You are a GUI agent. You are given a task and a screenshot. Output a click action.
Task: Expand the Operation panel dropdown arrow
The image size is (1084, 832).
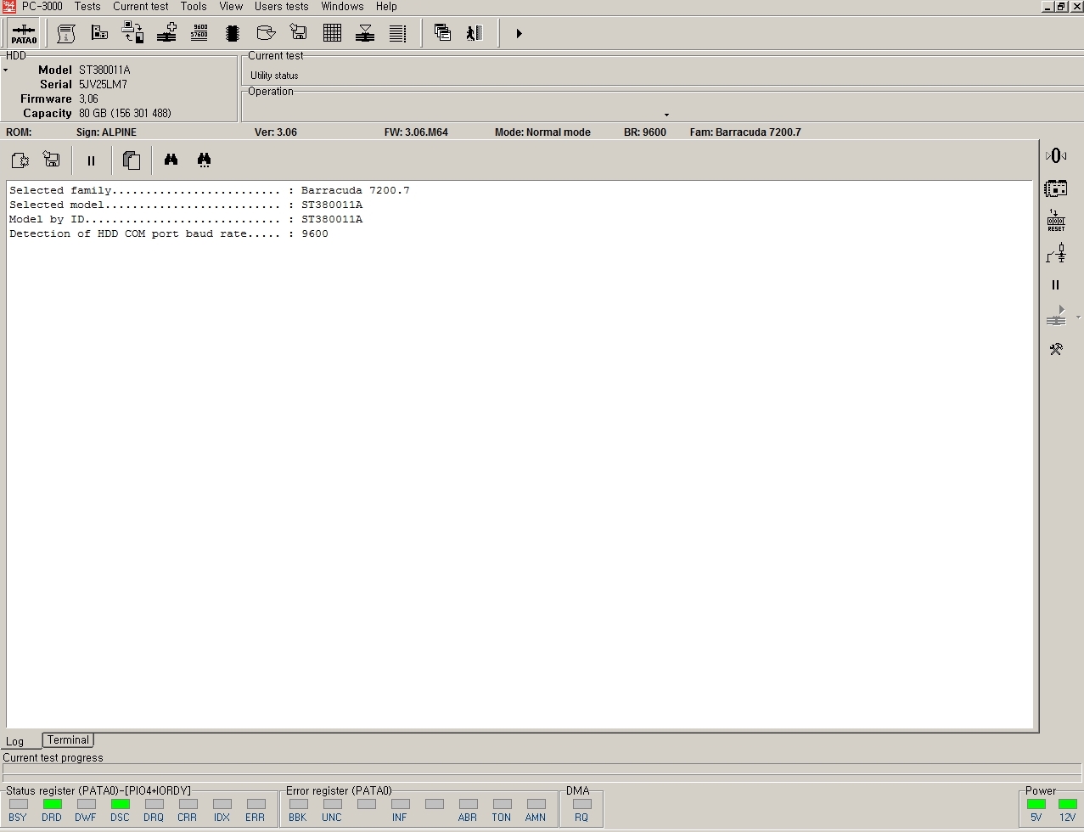click(666, 115)
